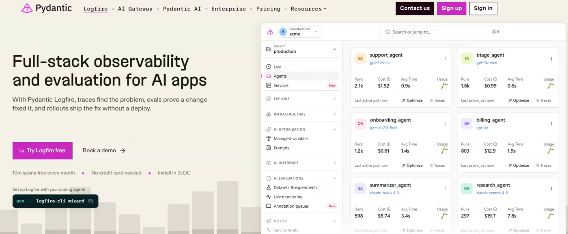The image size is (568, 234).
Task: Open support_agent three-dot menu
Action: pyautogui.click(x=445, y=59)
